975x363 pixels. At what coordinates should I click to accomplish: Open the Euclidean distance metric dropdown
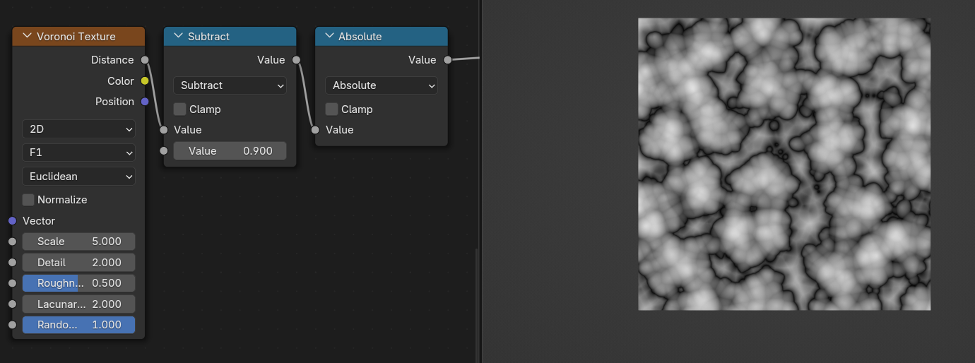coord(78,177)
